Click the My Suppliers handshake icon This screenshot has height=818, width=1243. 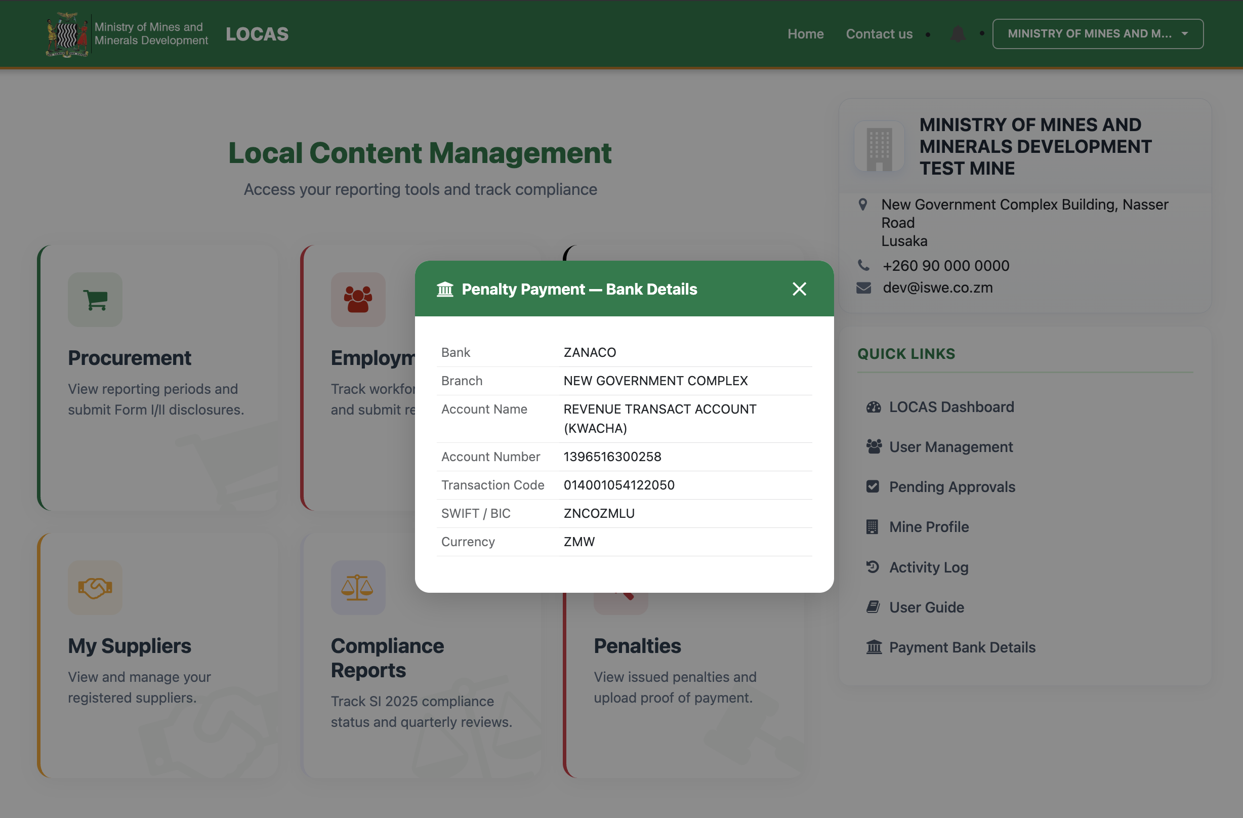click(x=95, y=588)
